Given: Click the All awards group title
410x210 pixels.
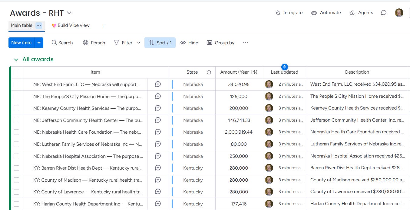Looking at the screenshot, I should 38,59.
